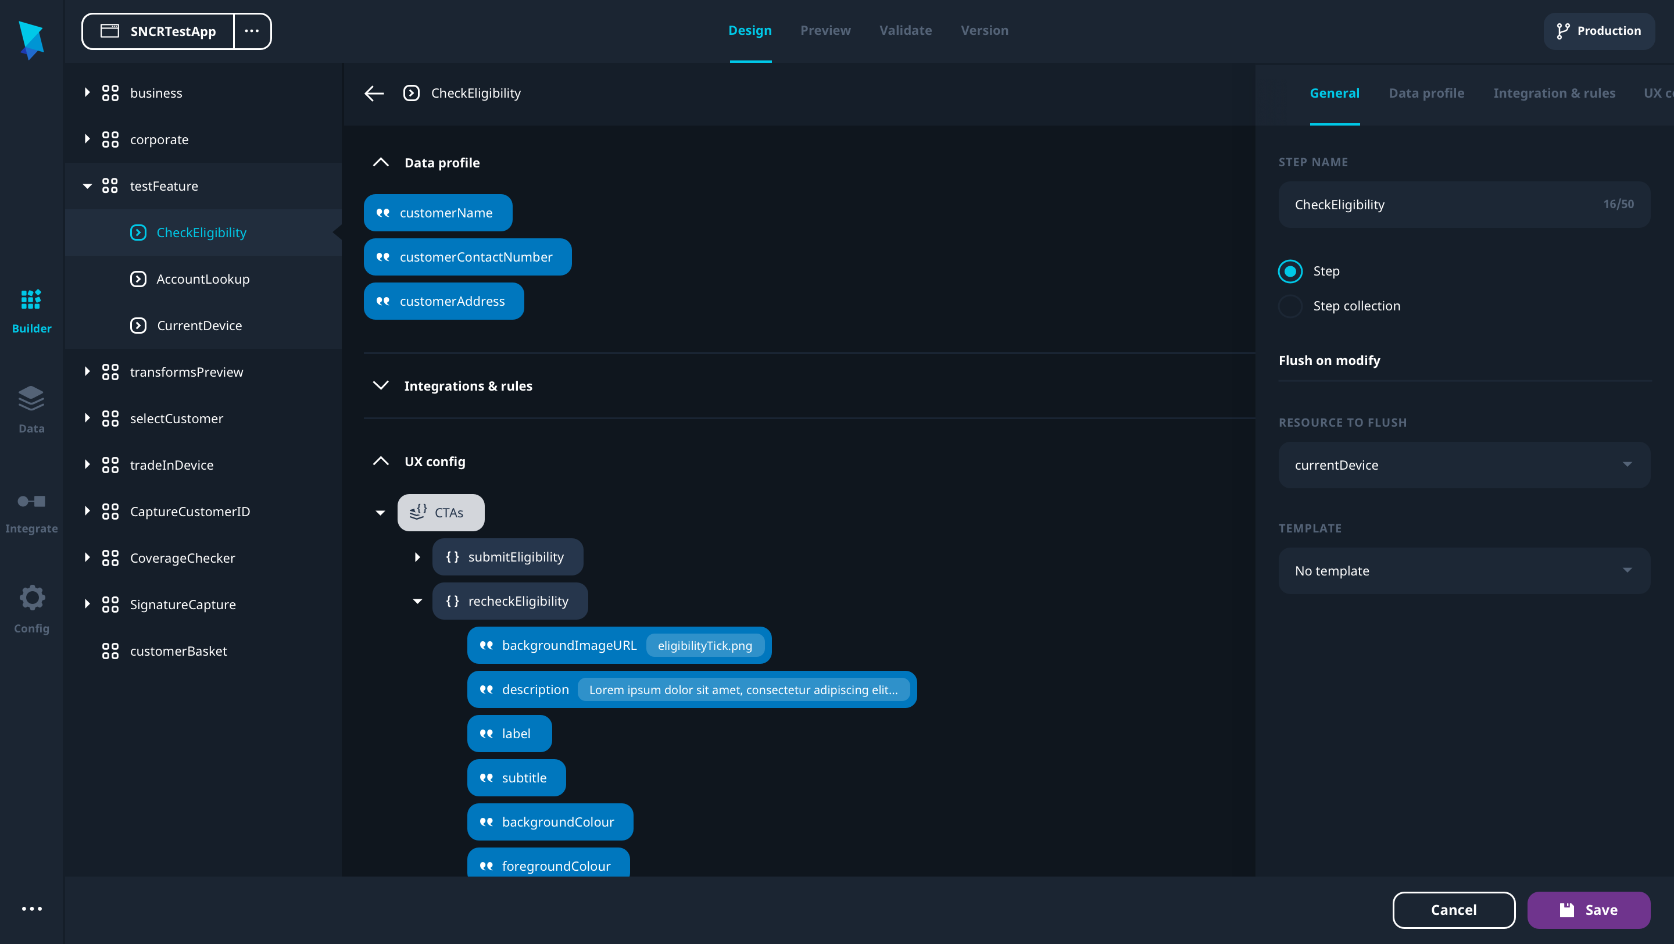The width and height of the screenshot is (1674, 944).
Task: Expand the submitEligibility node
Action: click(417, 557)
